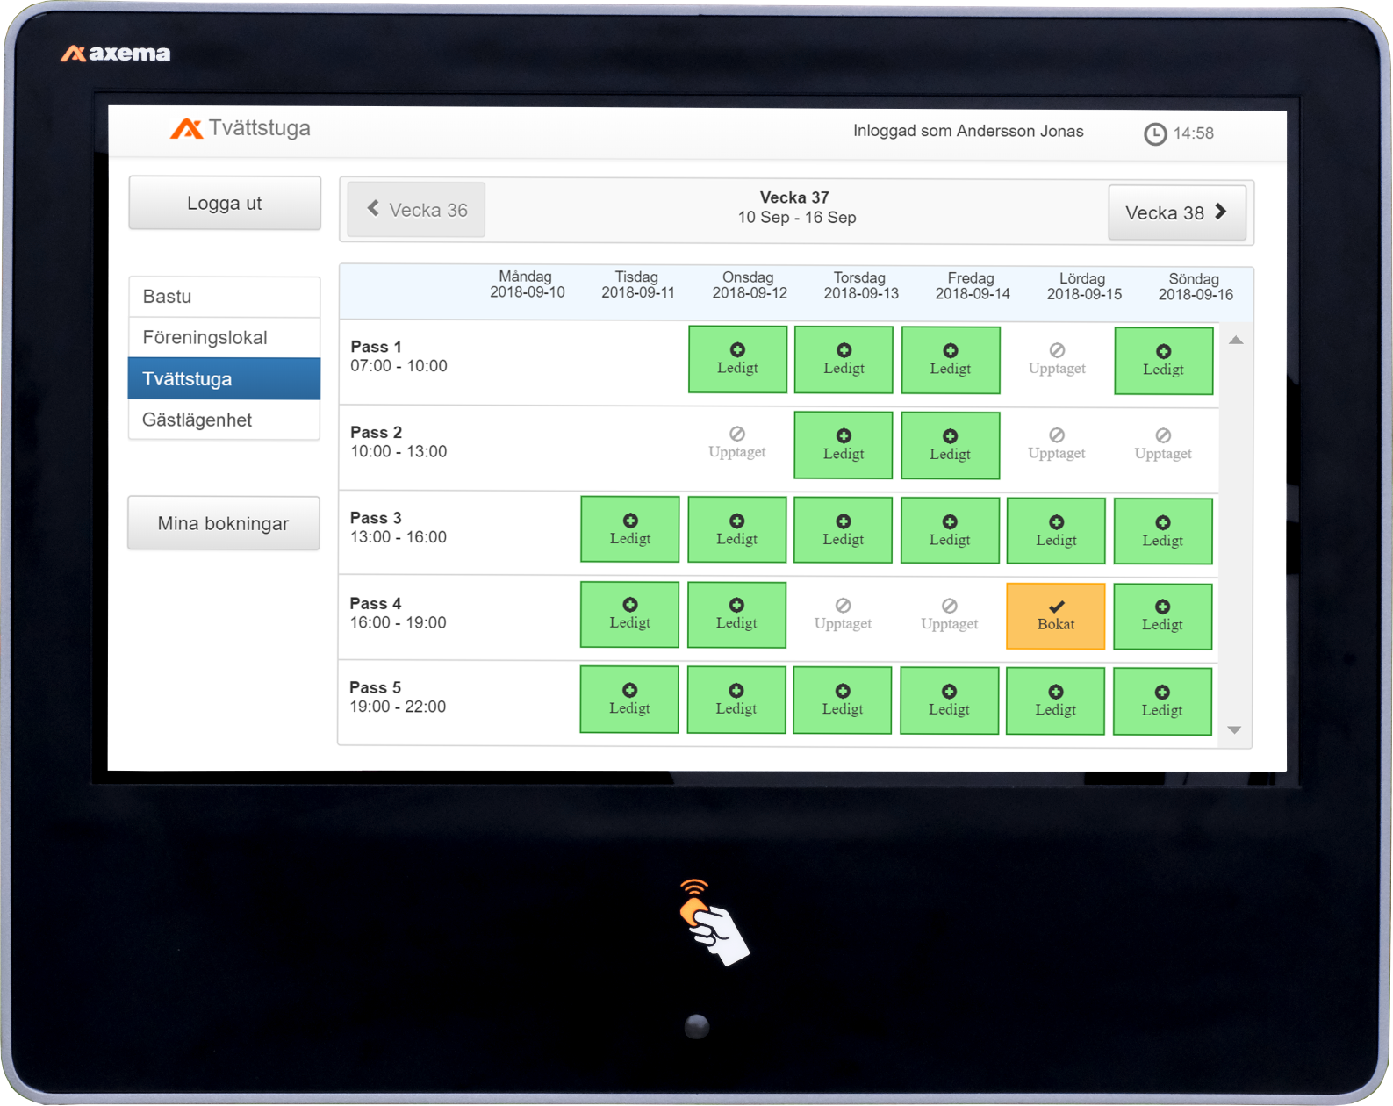Image resolution: width=1393 pixels, height=1106 pixels.
Task: Select Gästlägenhet in the sidebar
Action: pos(224,420)
